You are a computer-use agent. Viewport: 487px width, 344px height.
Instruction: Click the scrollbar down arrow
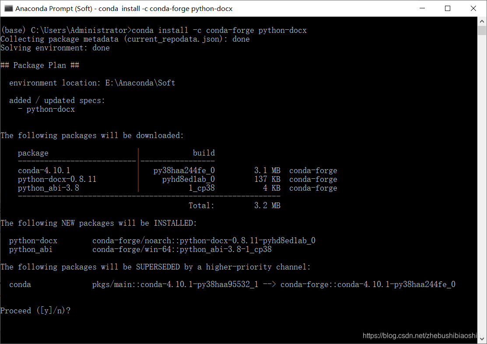coord(482,339)
